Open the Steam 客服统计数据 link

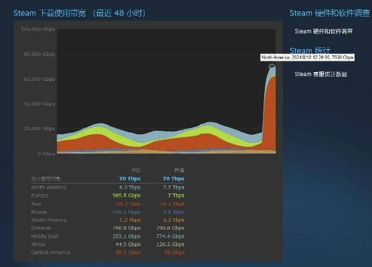point(320,74)
